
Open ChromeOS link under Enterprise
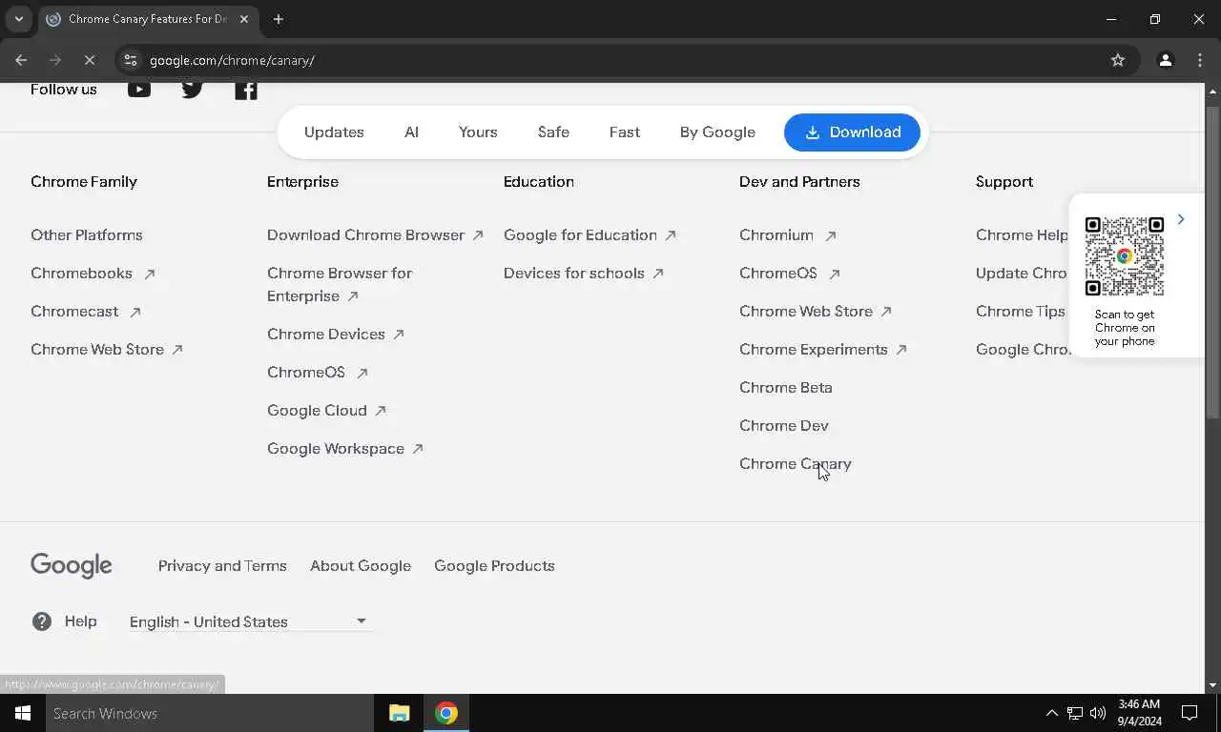coord(317,373)
